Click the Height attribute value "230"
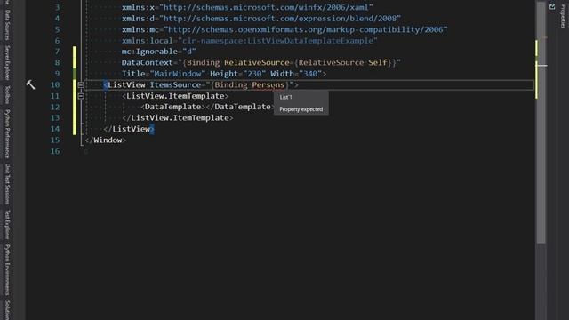This screenshot has height=320, width=569. [254, 74]
